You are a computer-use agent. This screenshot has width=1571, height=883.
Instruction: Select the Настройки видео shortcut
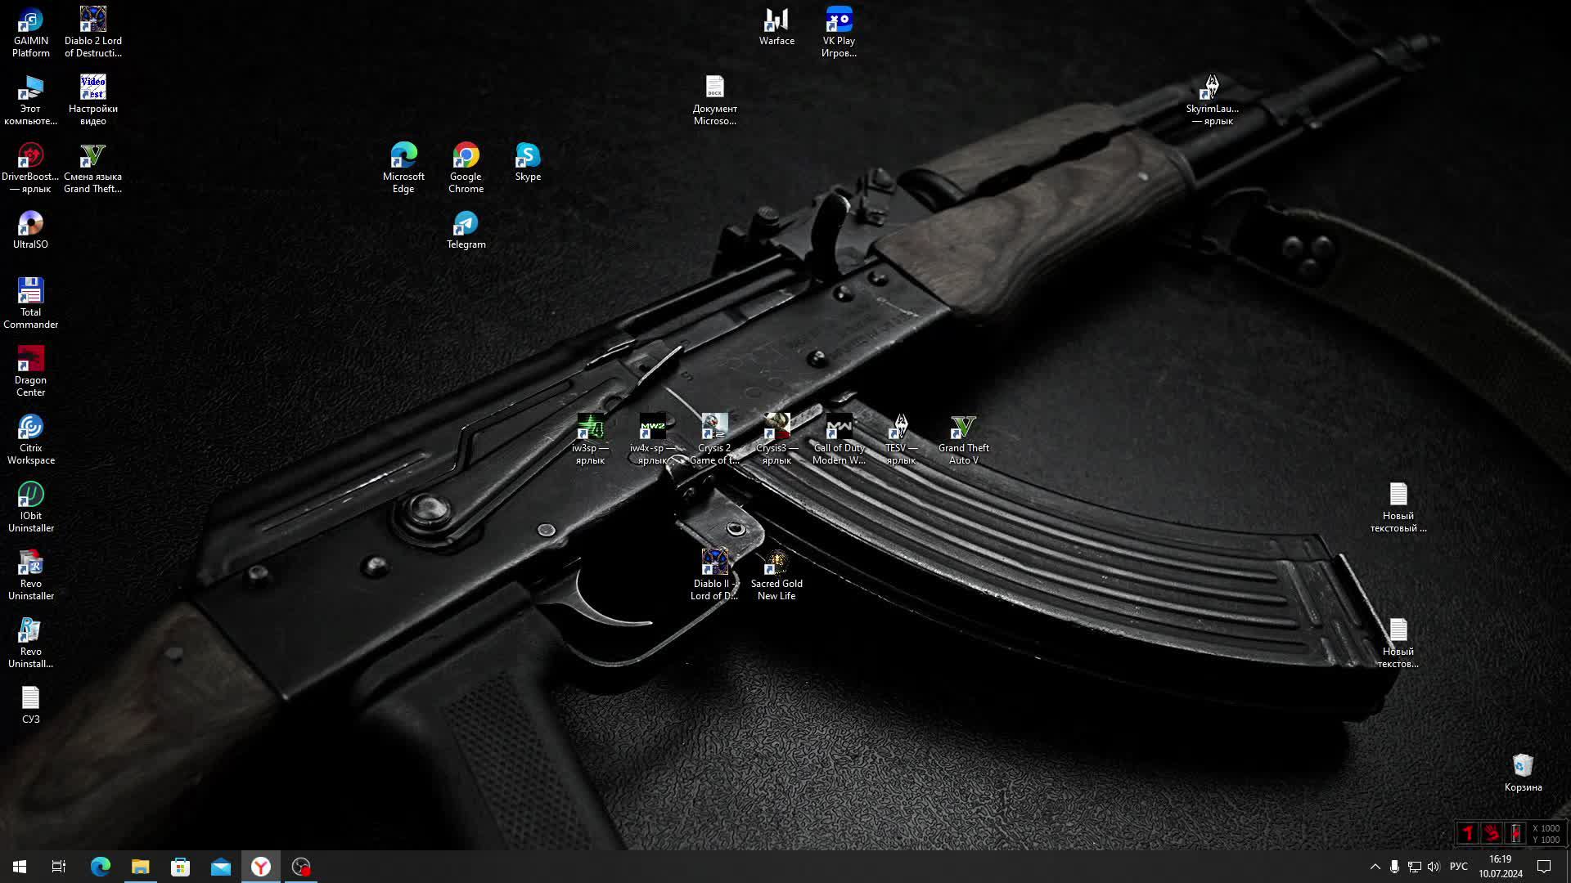pos(92,101)
